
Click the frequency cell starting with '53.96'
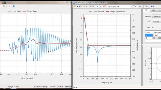tap(157, 38)
